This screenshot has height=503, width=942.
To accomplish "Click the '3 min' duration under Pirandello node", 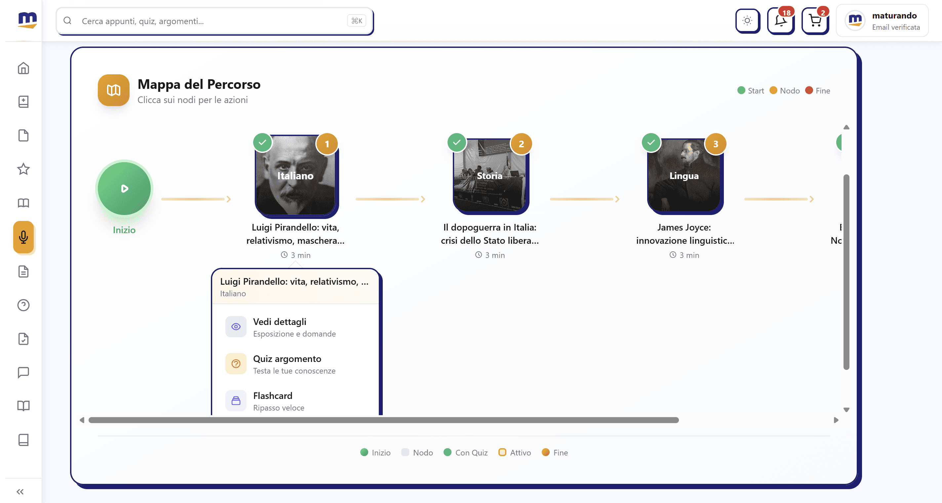I will point(296,255).
